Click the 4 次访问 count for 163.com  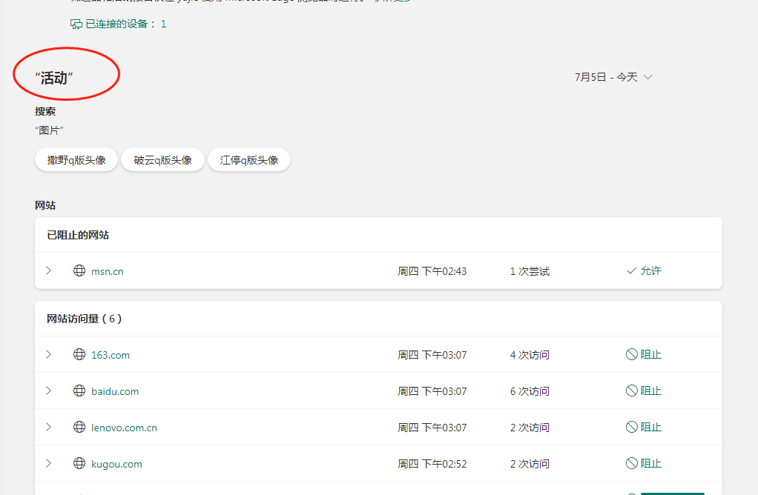coord(530,355)
